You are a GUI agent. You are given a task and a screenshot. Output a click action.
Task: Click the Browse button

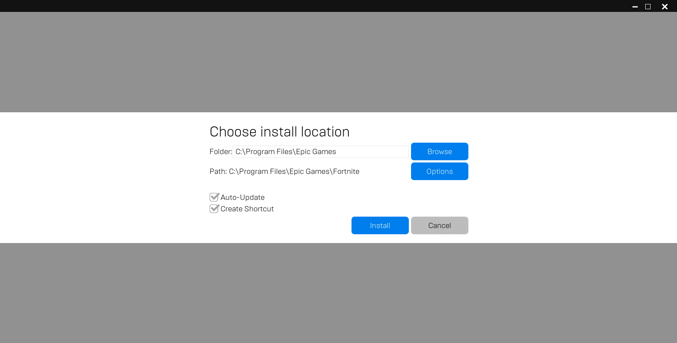click(x=439, y=151)
